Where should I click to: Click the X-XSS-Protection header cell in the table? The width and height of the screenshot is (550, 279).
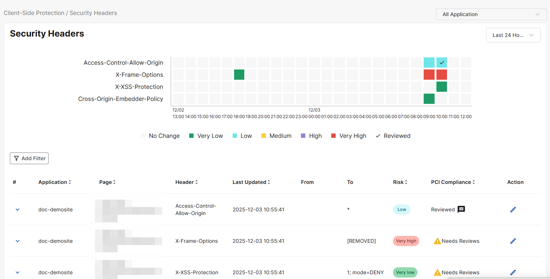[x=197, y=272]
